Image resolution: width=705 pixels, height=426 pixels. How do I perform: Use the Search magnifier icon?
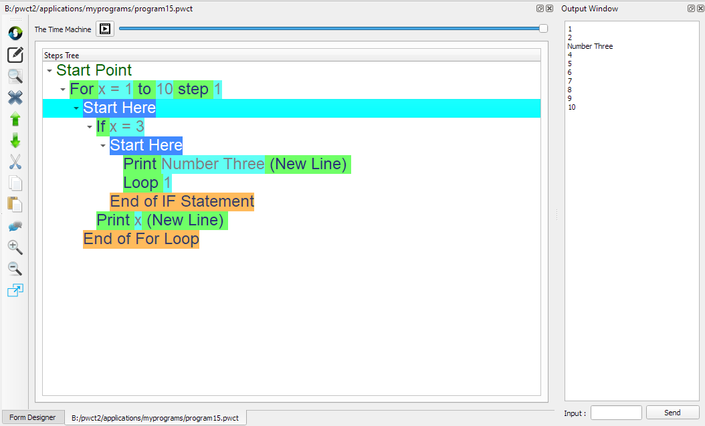(15, 76)
